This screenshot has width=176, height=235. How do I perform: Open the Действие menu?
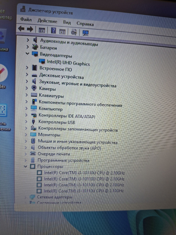click(47, 21)
